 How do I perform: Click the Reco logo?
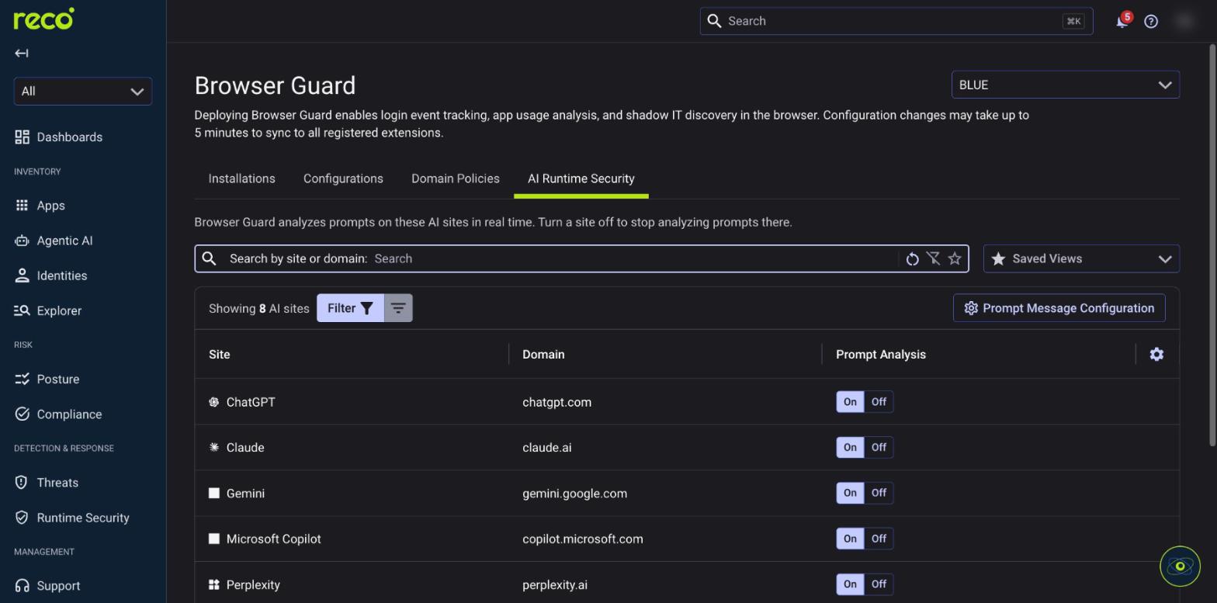click(x=43, y=19)
